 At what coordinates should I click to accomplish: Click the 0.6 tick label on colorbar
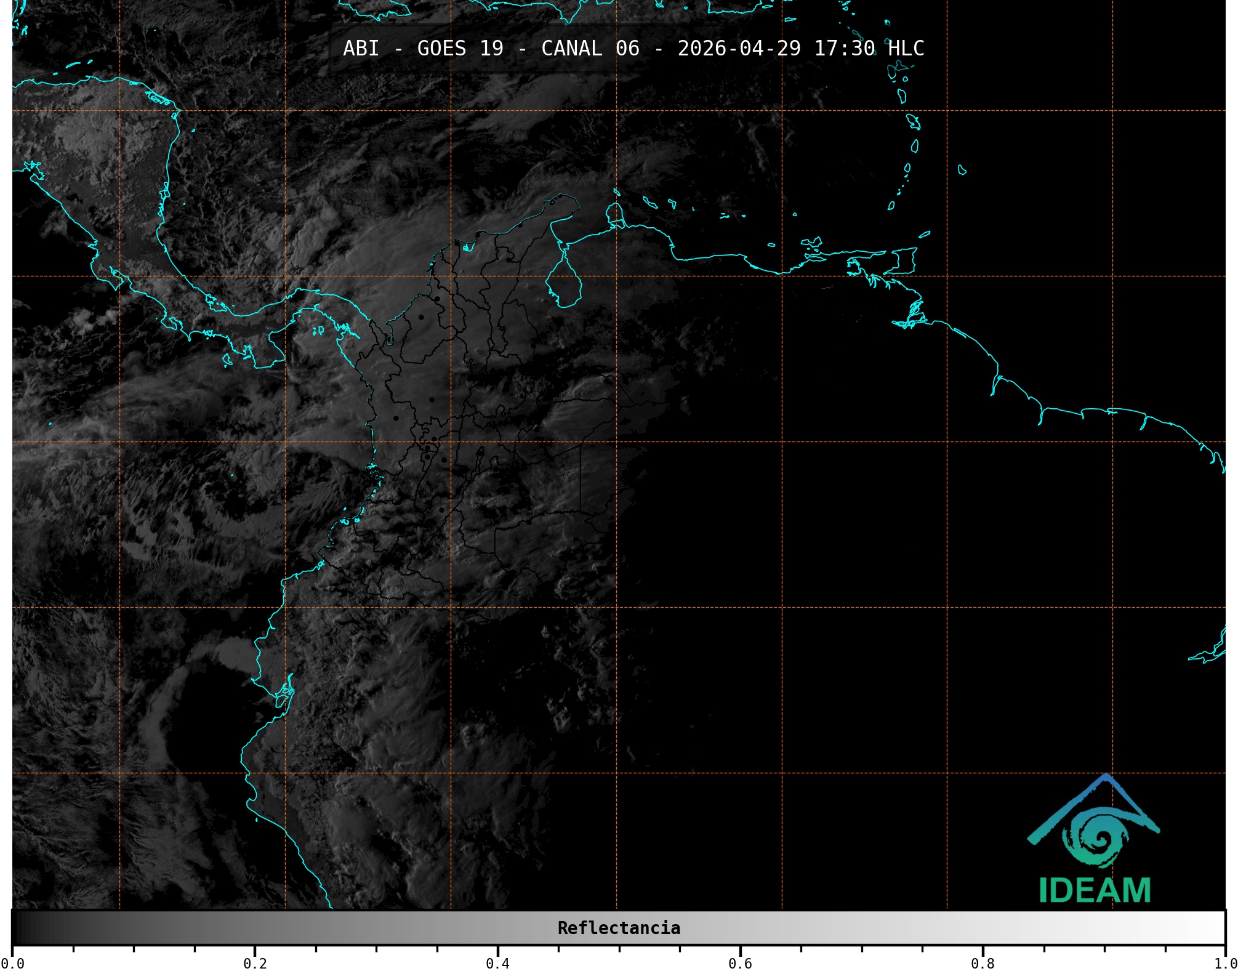740,963
